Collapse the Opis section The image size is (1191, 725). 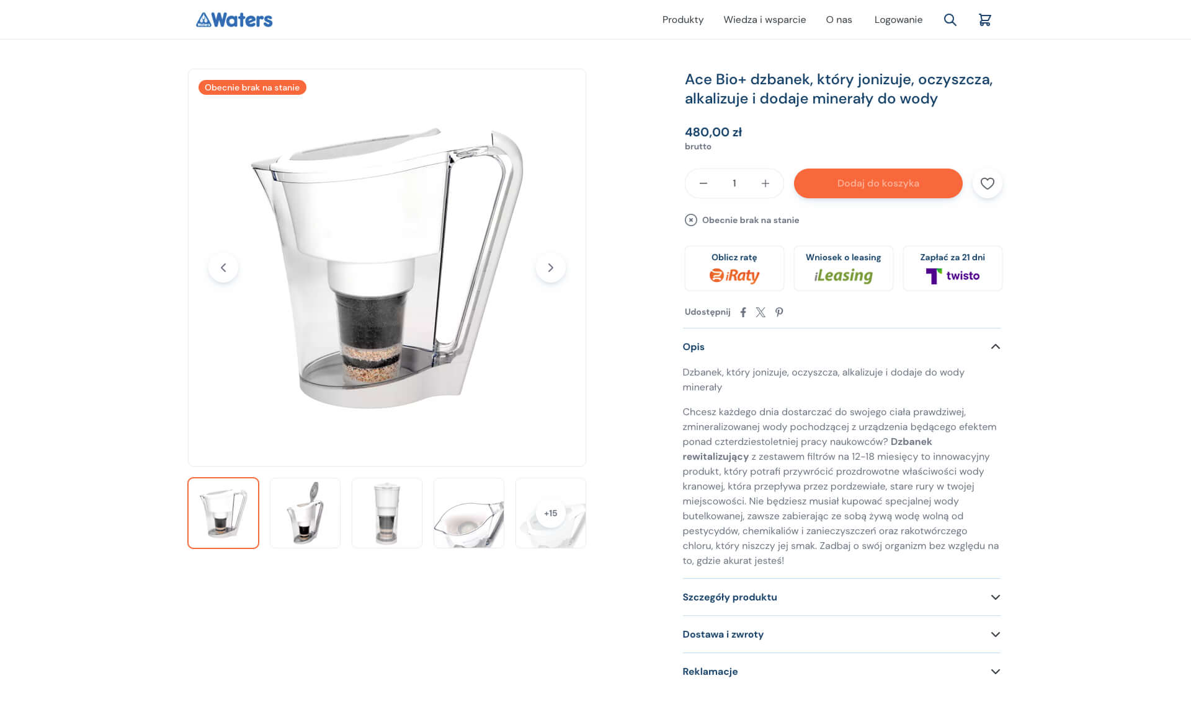pyautogui.click(x=995, y=347)
